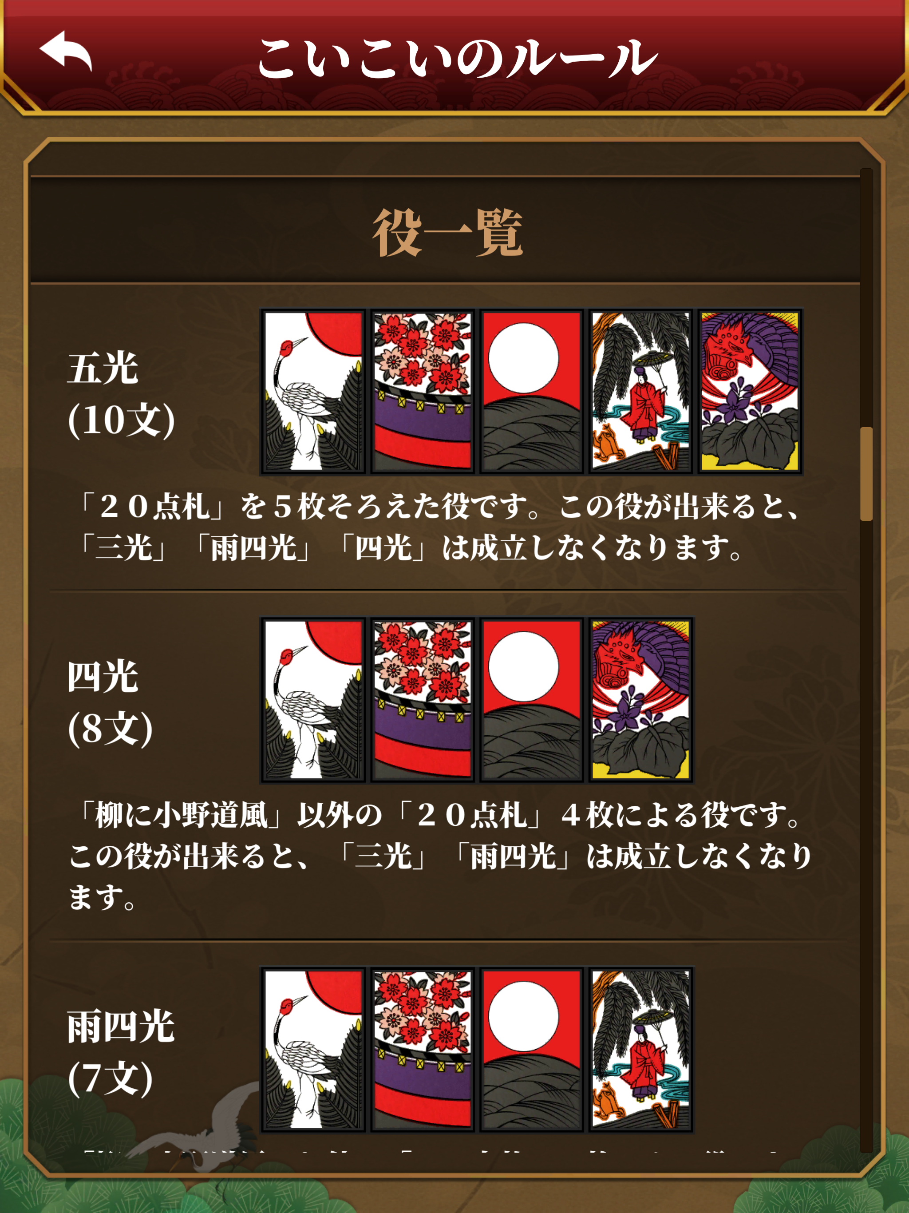
Task: Select phoenix card in 四光 row
Action: pos(640,700)
